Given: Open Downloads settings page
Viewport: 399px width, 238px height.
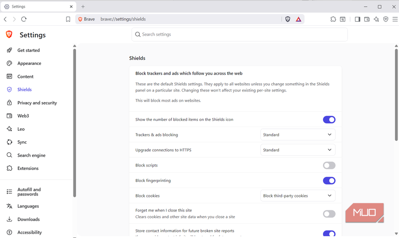Looking at the screenshot, I should pyautogui.click(x=29, y=219).
